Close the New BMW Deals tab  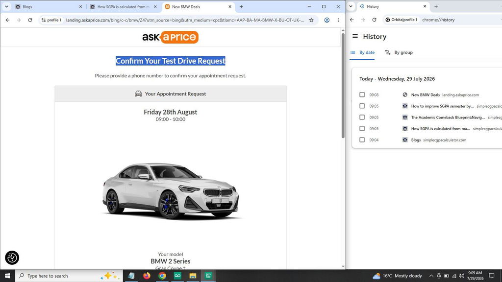point(230,6)
